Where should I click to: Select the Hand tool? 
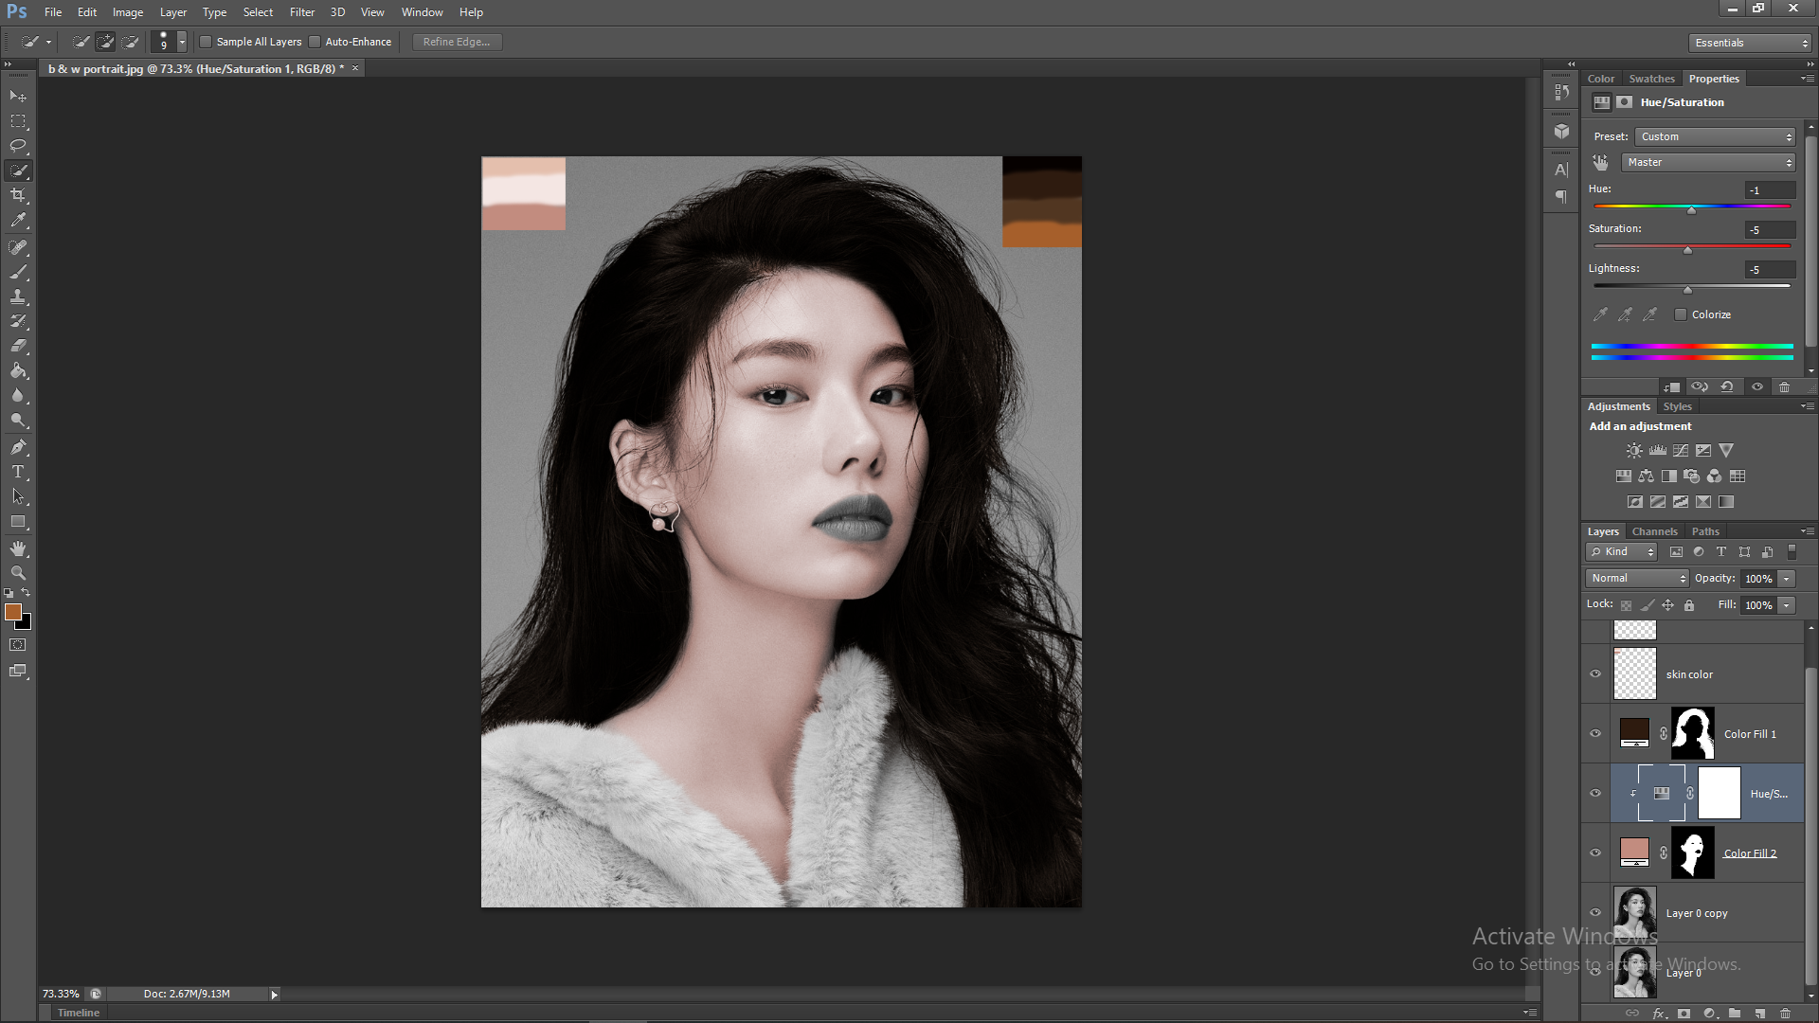18,549
